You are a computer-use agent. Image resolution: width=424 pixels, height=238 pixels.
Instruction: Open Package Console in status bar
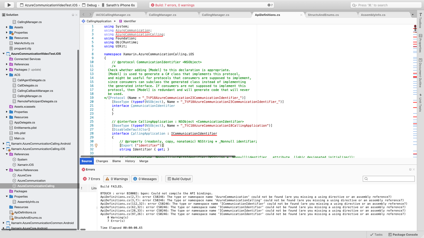(x=403, y=235)
